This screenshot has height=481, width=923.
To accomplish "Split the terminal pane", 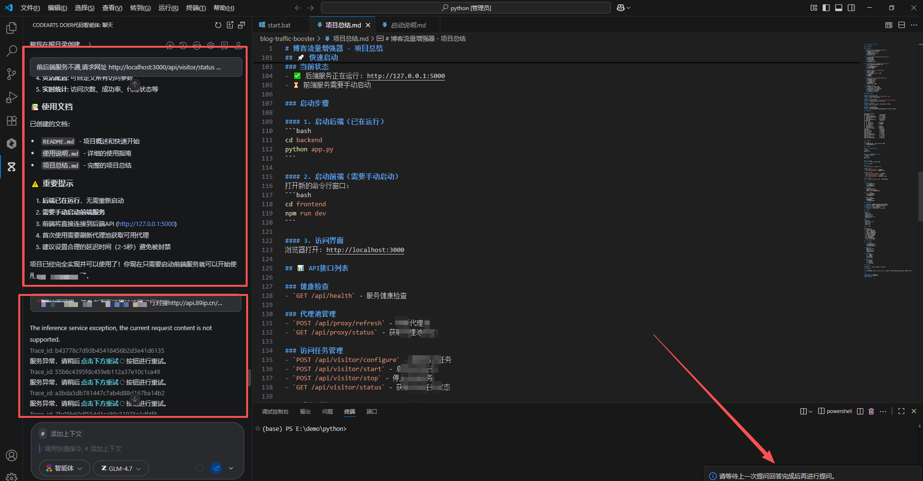I will [x=860, y=411].
